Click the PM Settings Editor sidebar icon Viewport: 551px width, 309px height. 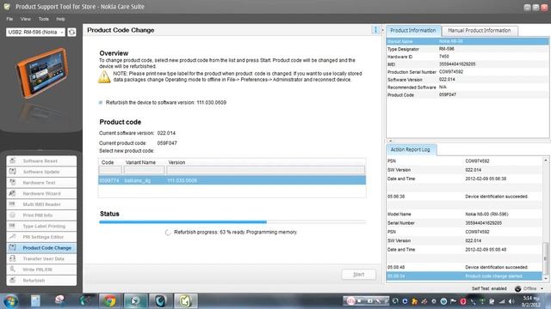click(13, 237)
